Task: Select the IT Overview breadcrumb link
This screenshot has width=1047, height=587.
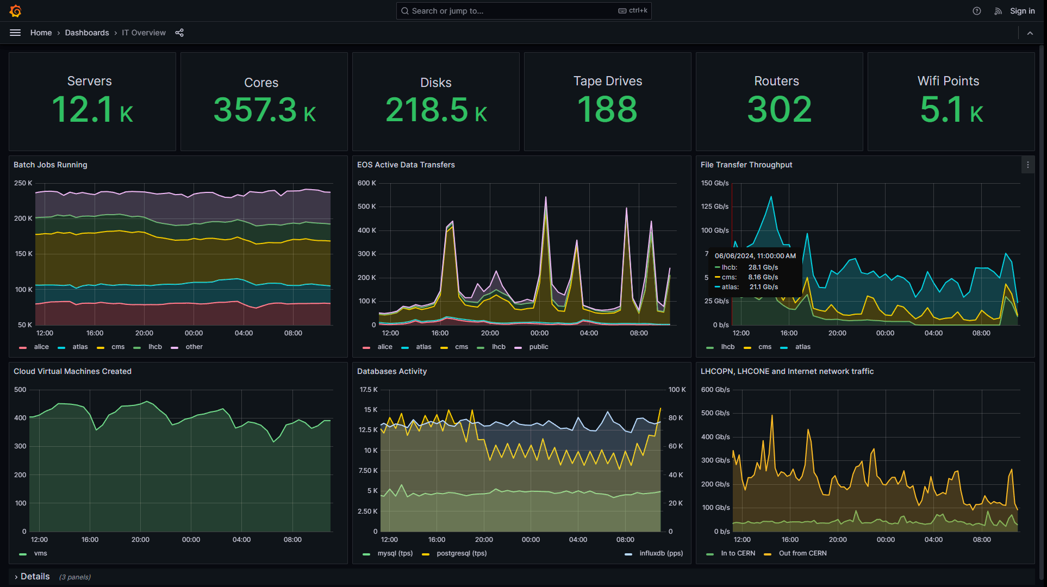Action: click(x=142, y=33)
